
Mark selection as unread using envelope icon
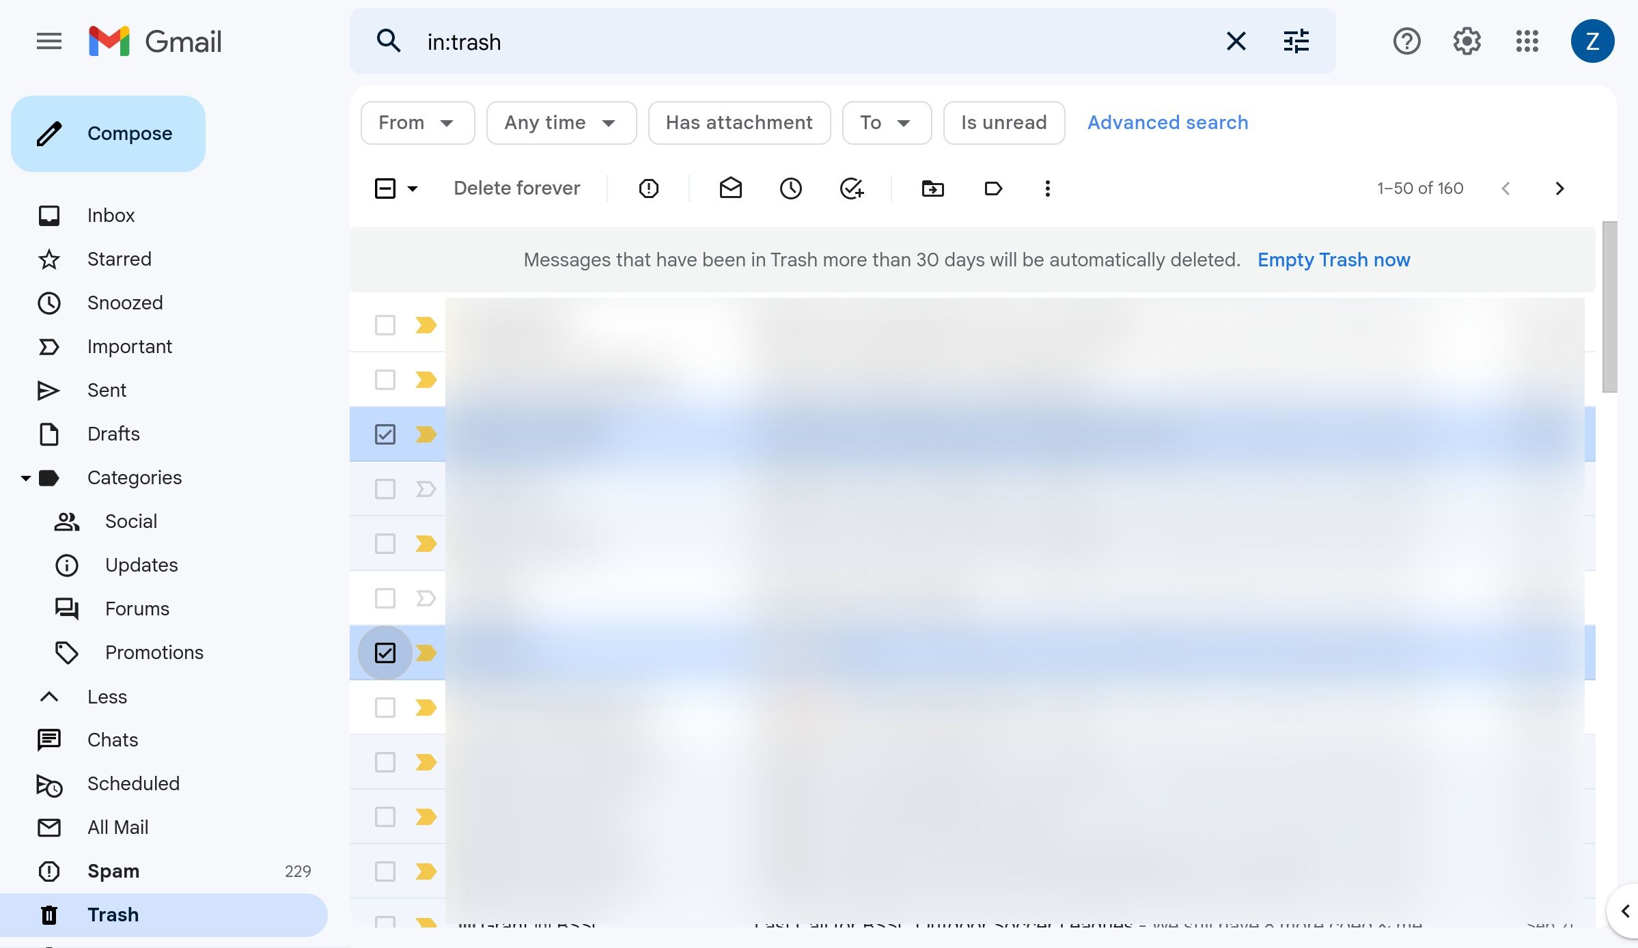(730, 189)
